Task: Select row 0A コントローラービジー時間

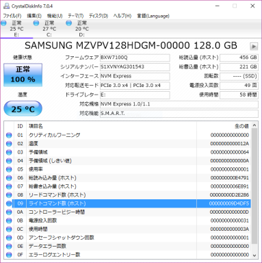Action: [127, 212]
